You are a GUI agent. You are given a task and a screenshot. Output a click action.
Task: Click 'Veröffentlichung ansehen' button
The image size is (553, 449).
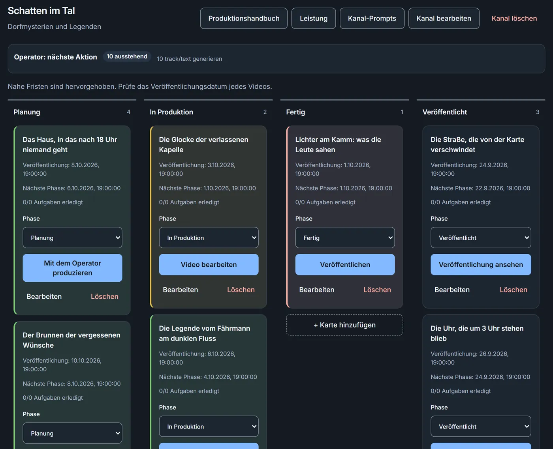(481, 265)
